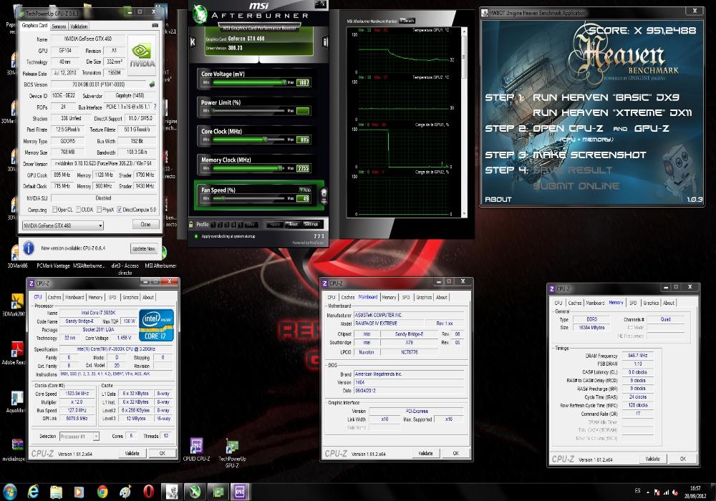Screen dimensions: 716x501
Task: Click ABOUT in the Heaven benchmark window
Action: (x=498, y=200)
